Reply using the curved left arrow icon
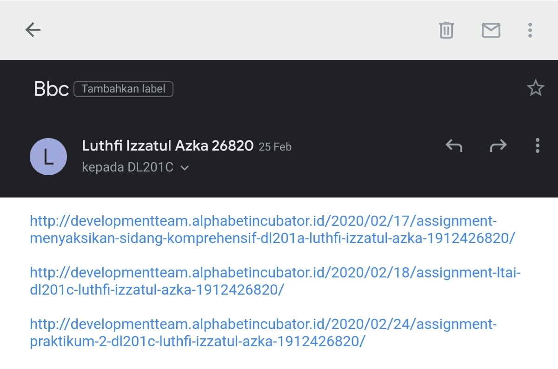The height and width of the screenshot is (369, 558). coord(454,146)
